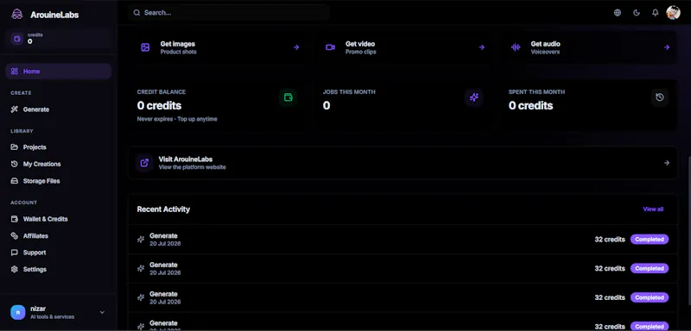Screen dimensions: 691x331
Task: Click the Get video camera icon
Action: [330, 47]
